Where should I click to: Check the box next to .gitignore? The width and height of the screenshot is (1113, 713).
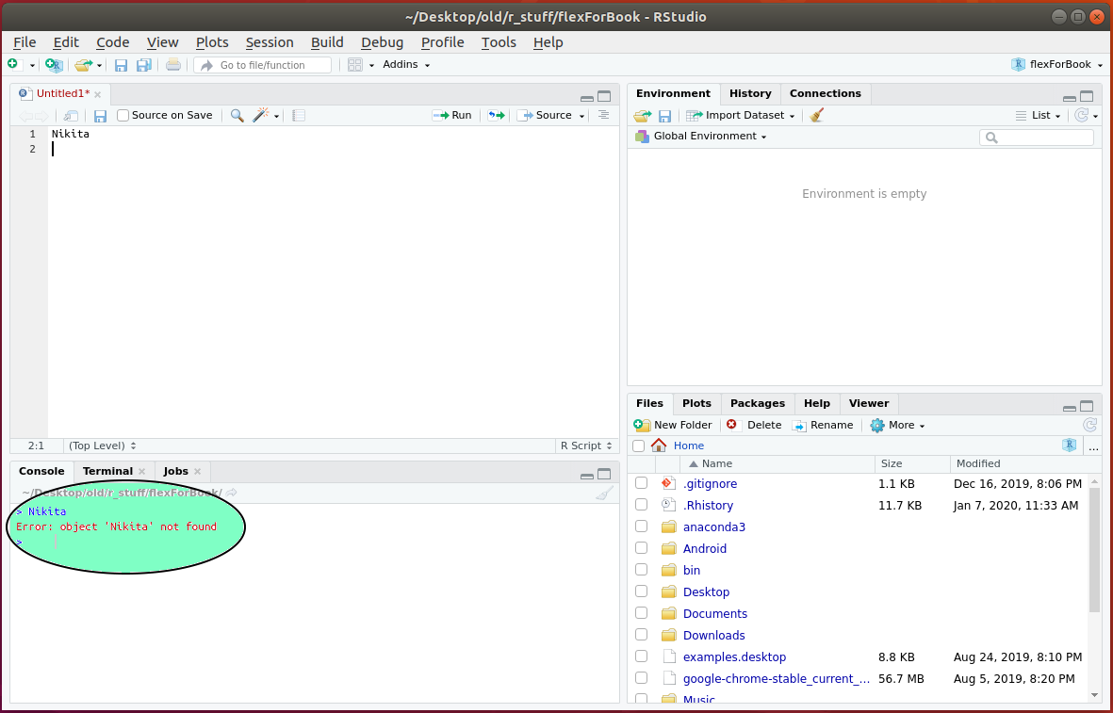click(641, 483)
